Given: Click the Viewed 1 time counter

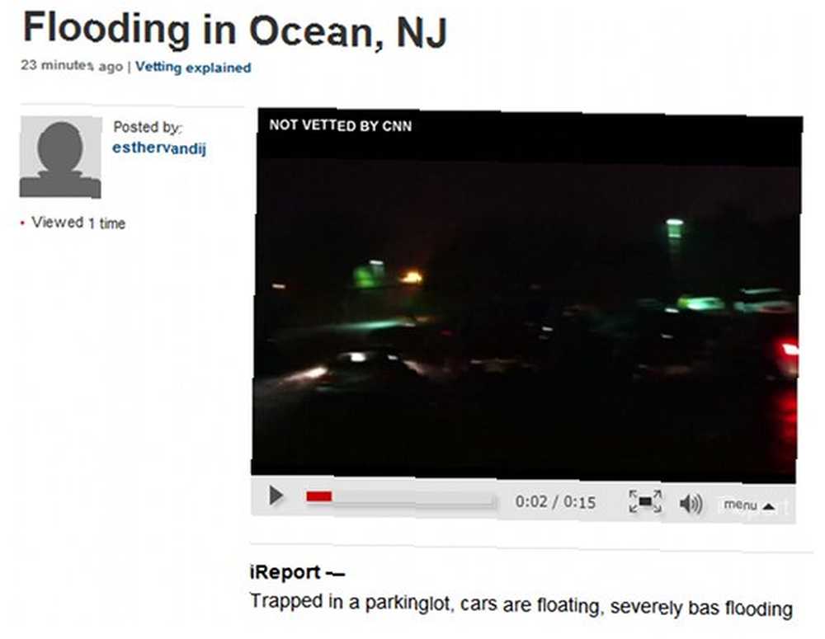Looking at the screenshot, I should coord(78,223).
